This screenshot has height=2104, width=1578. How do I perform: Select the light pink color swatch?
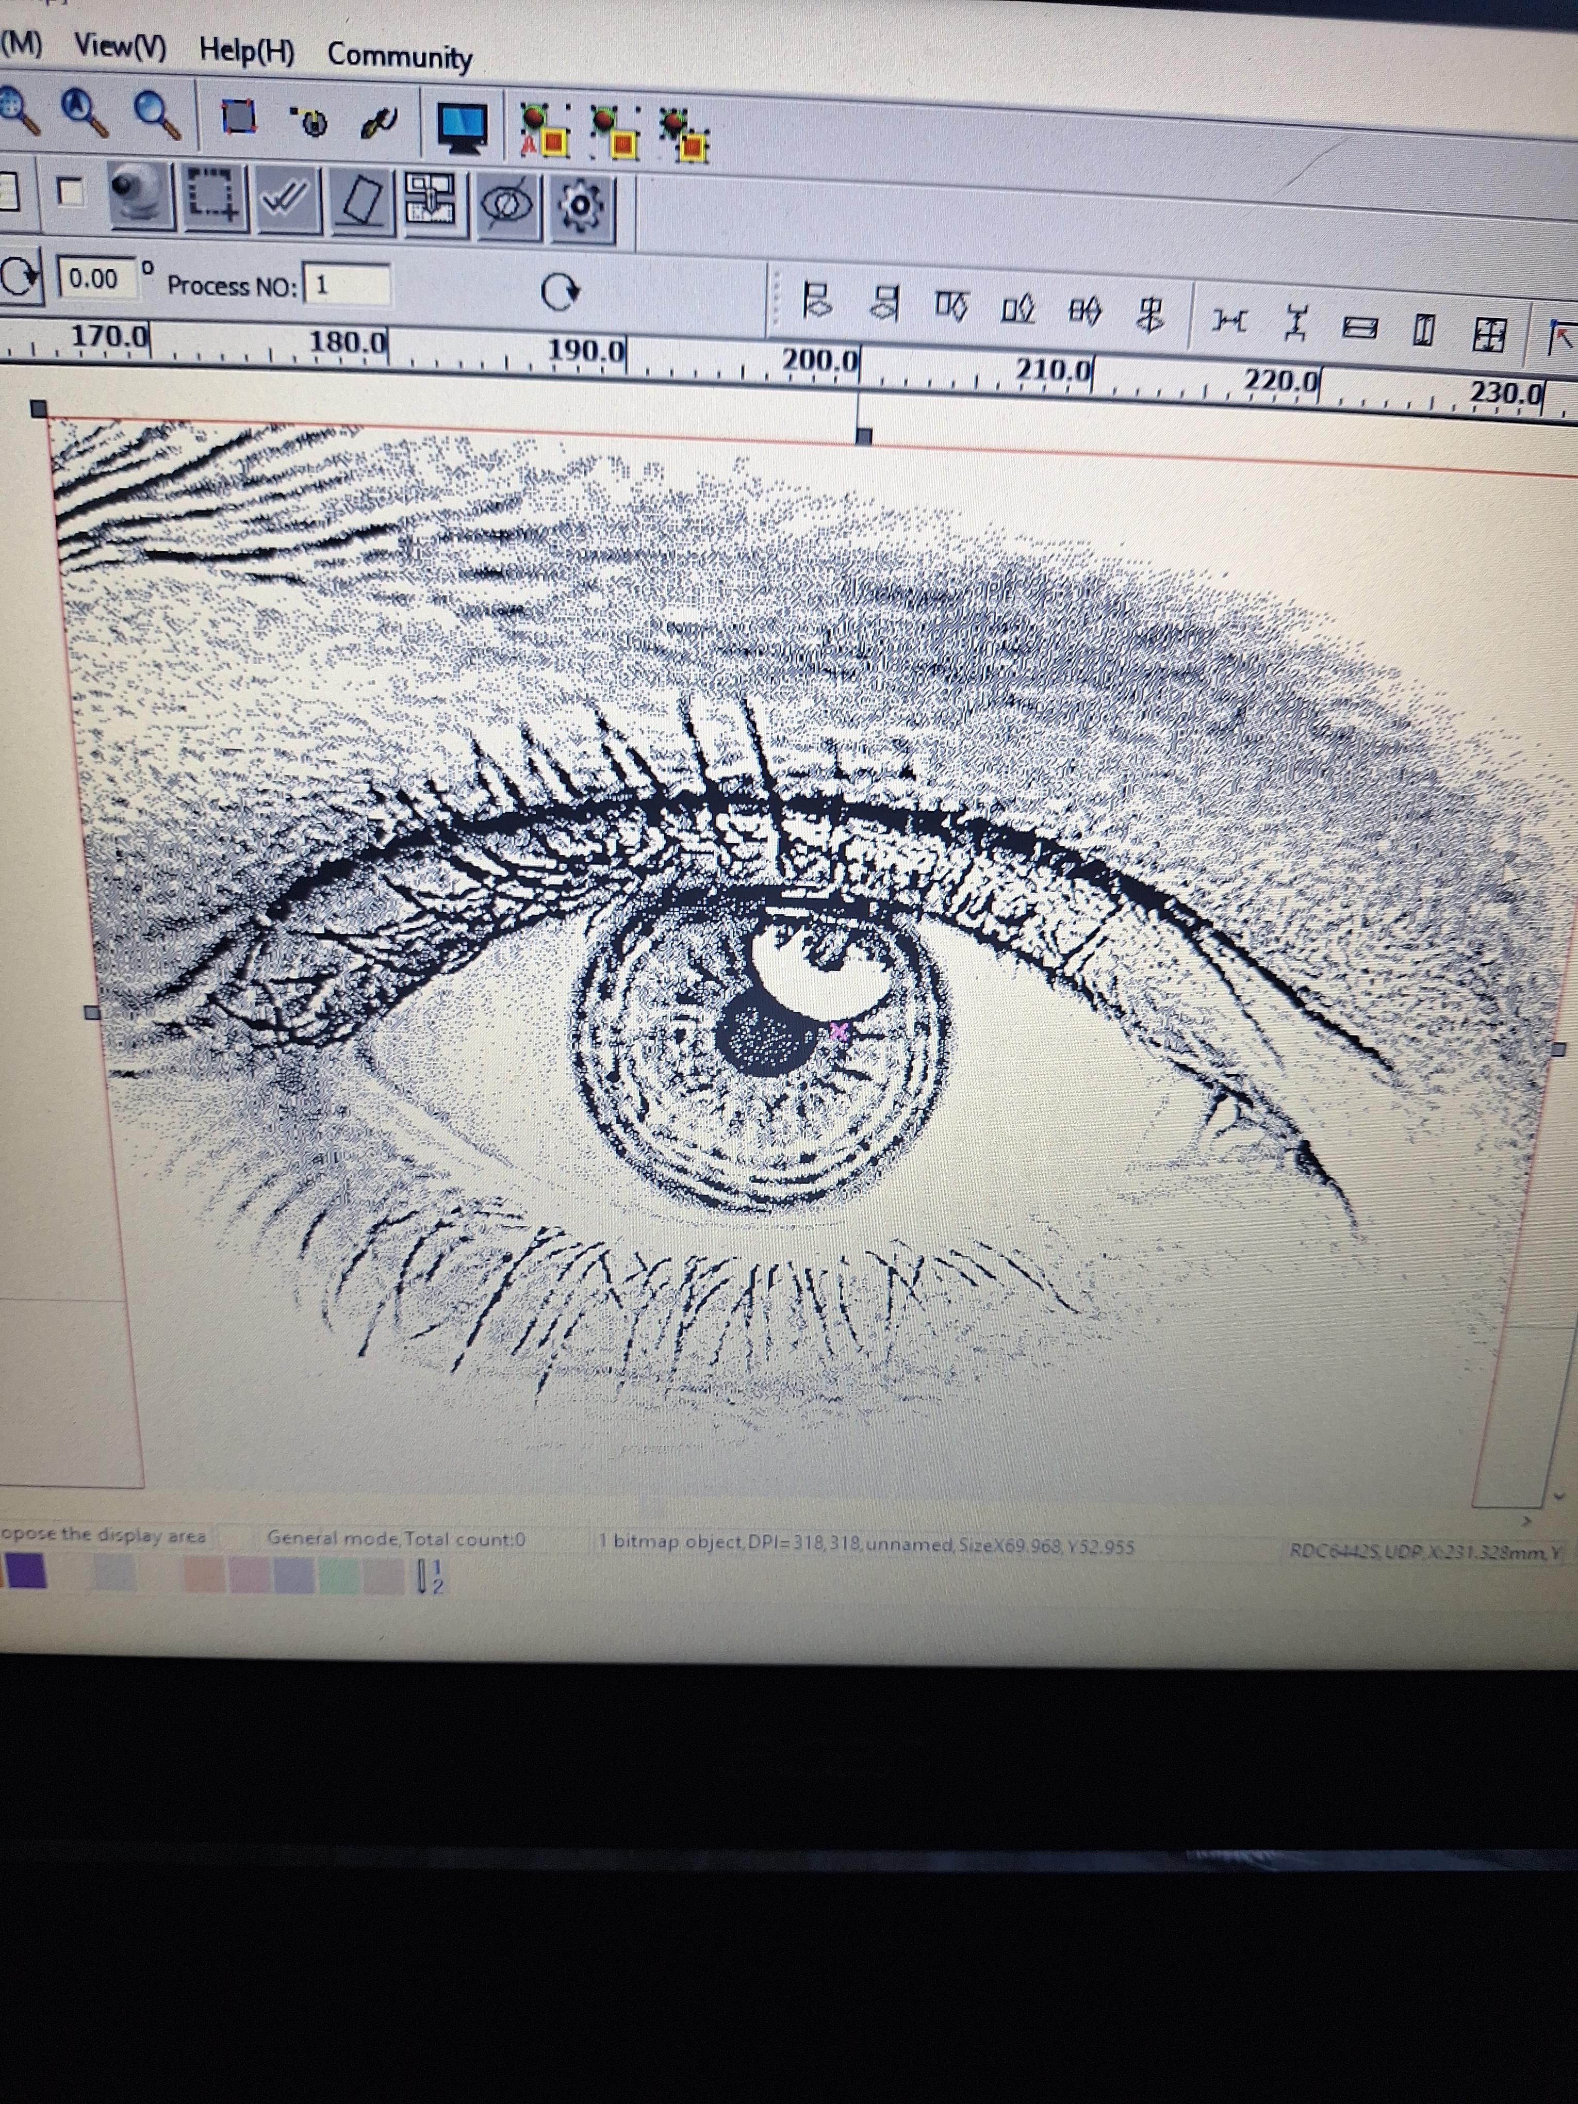pyautogui.click(x=249, y=1575)
